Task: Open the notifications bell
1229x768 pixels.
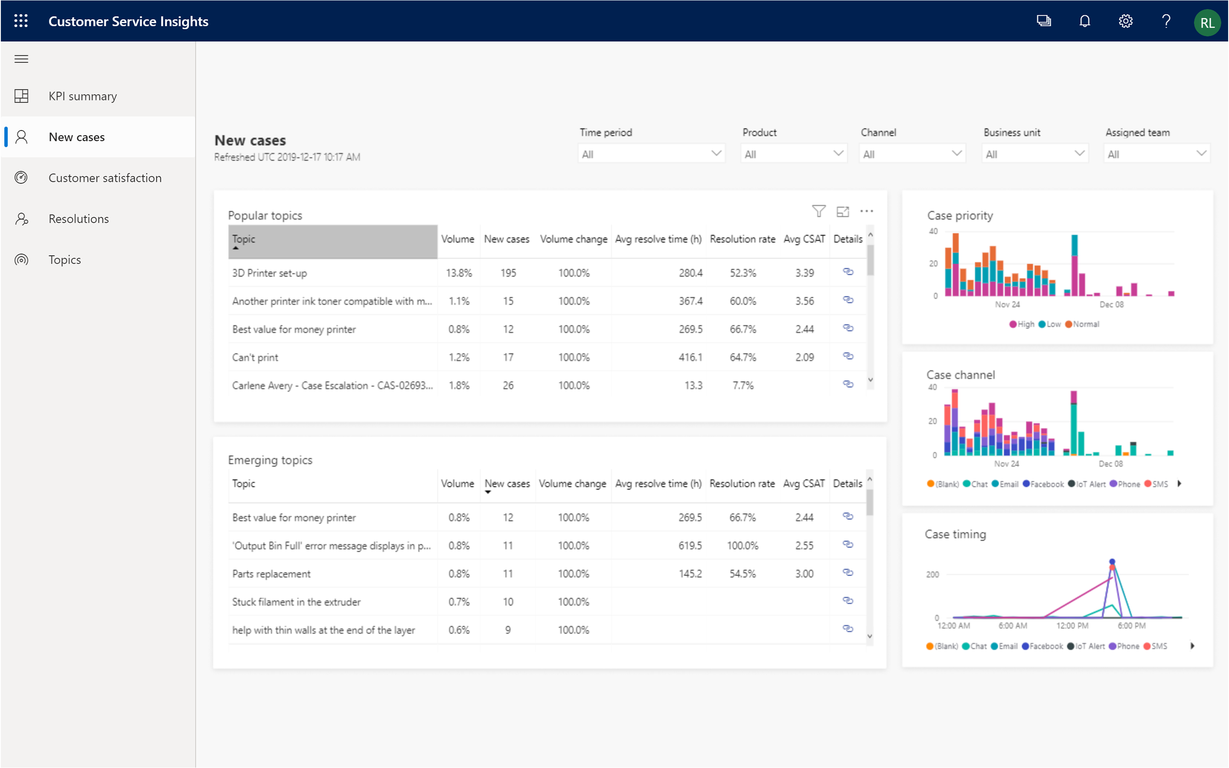Action: (1085, 21)
